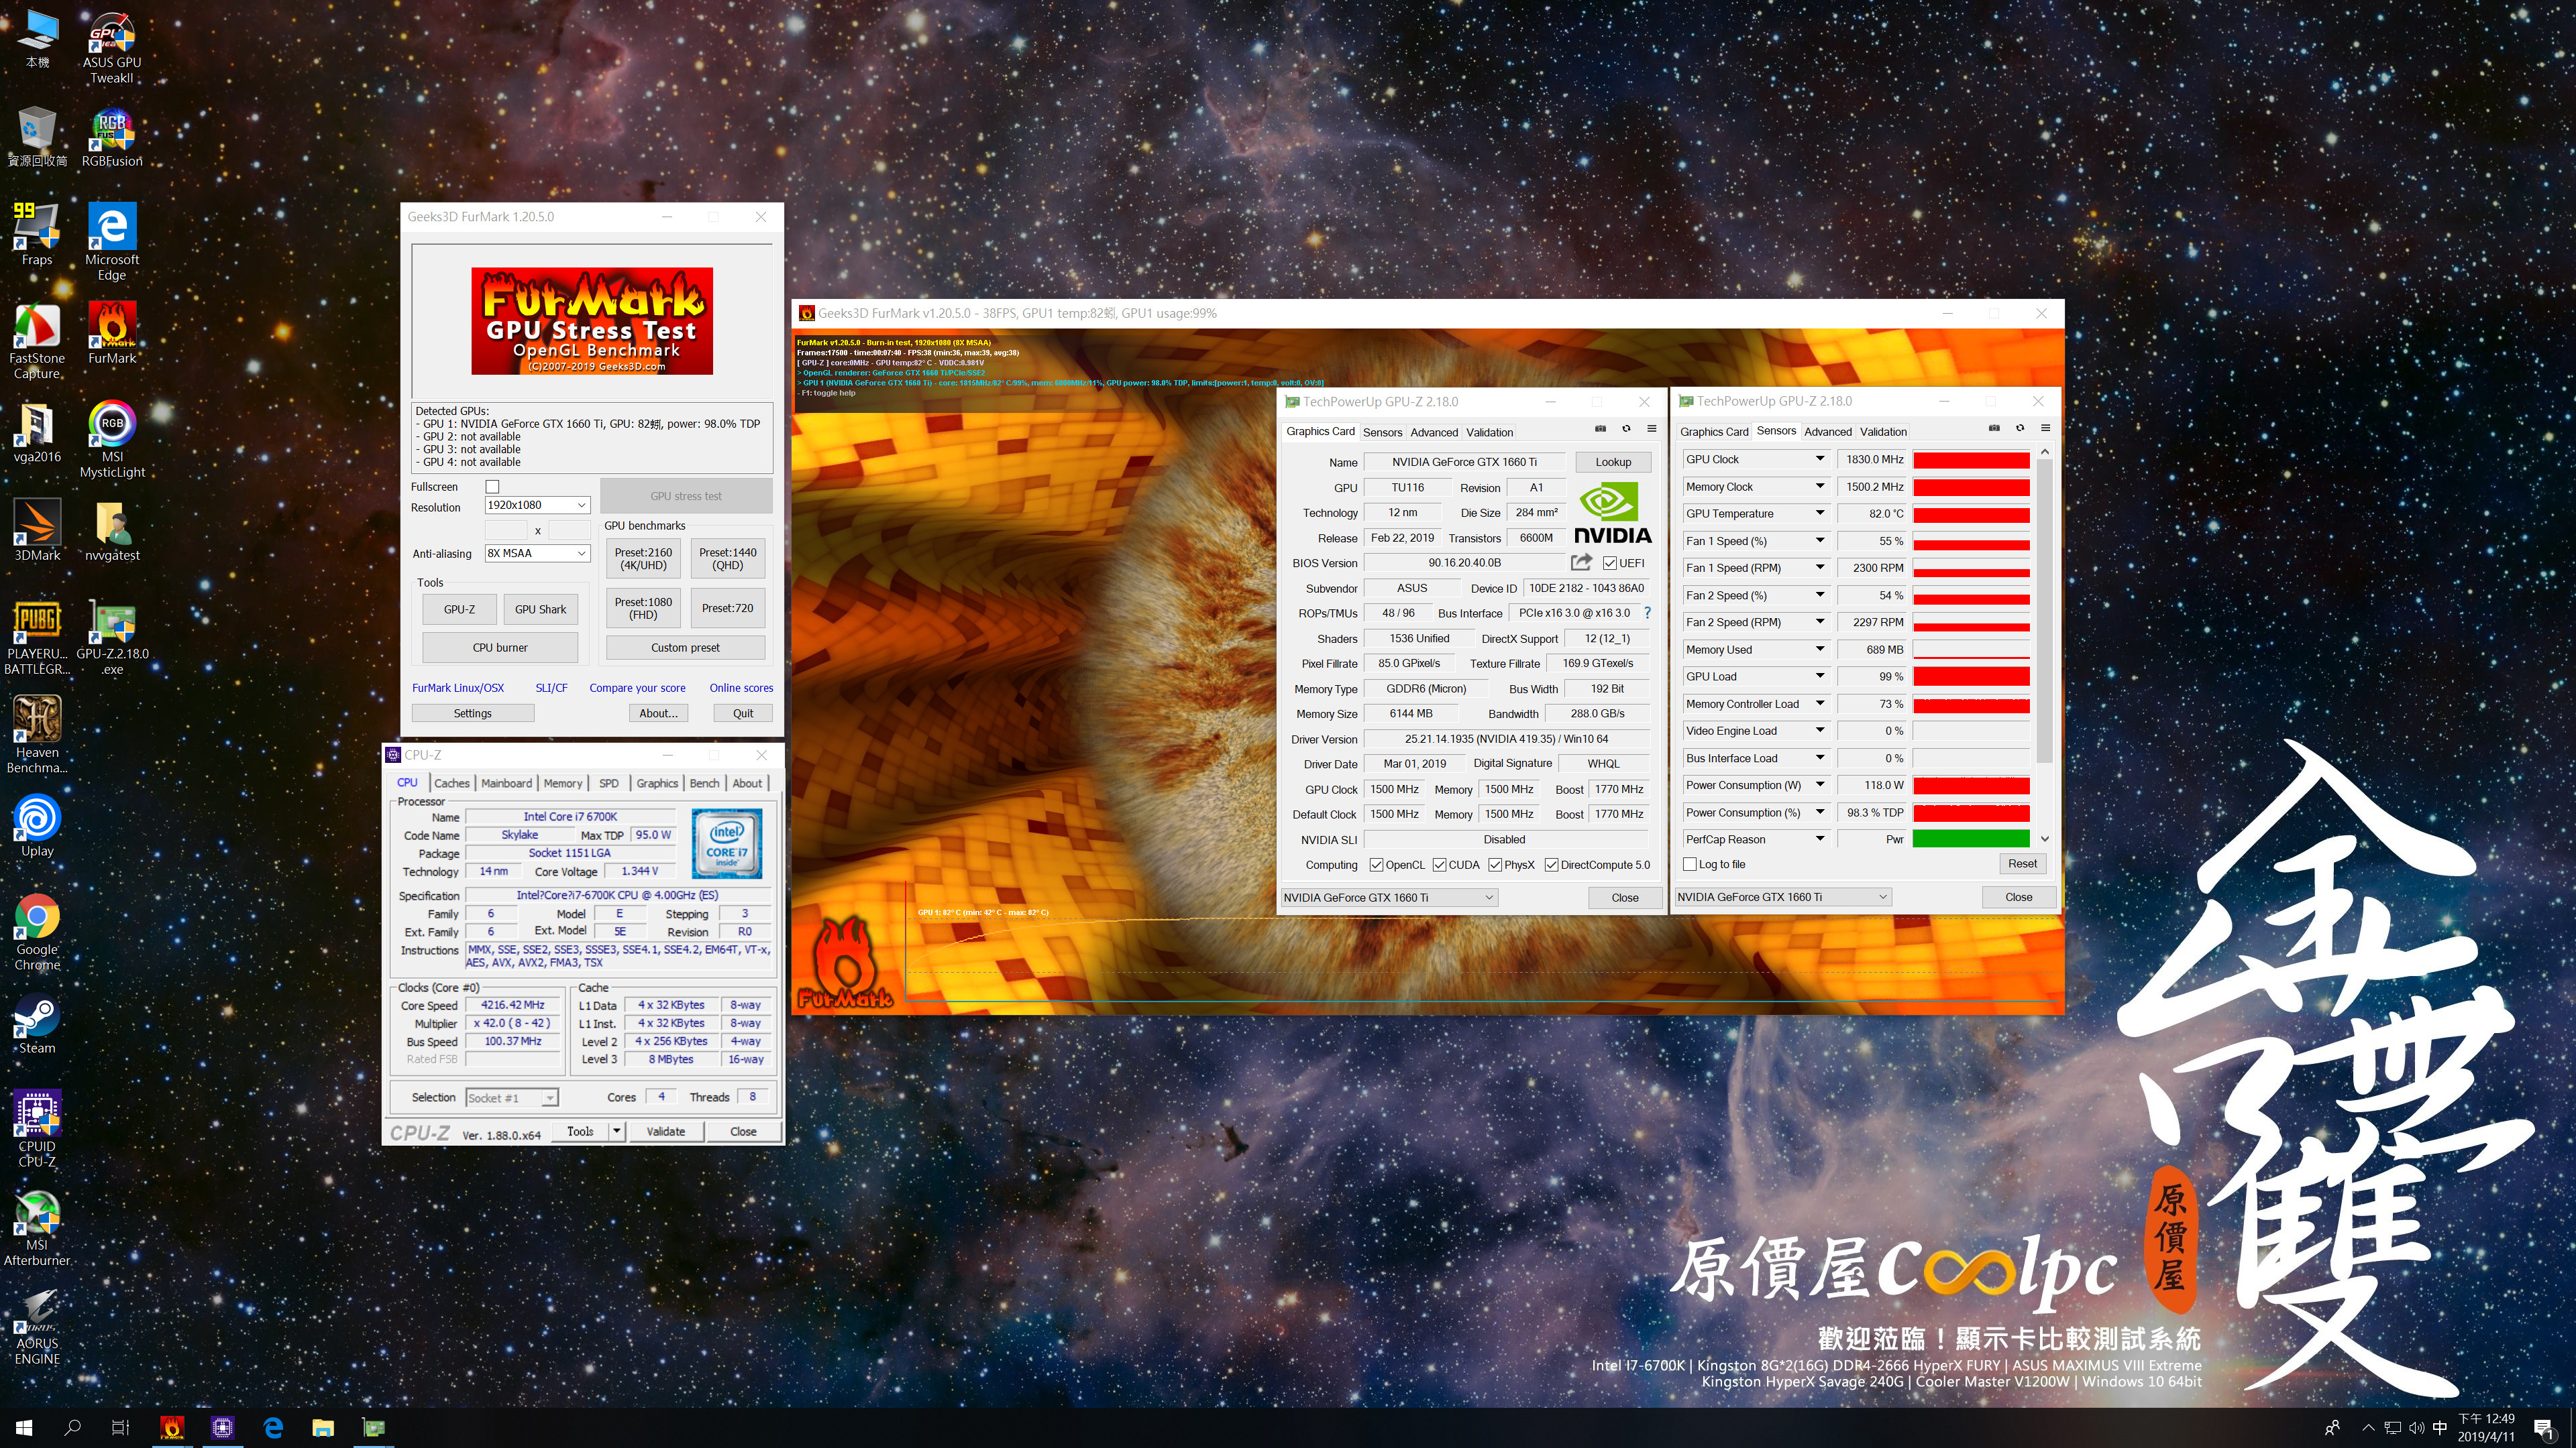The image size is (2576, 1448).
Task: Click refresh icon in GPU-Z Sensors window
Action: [2020, 428]
